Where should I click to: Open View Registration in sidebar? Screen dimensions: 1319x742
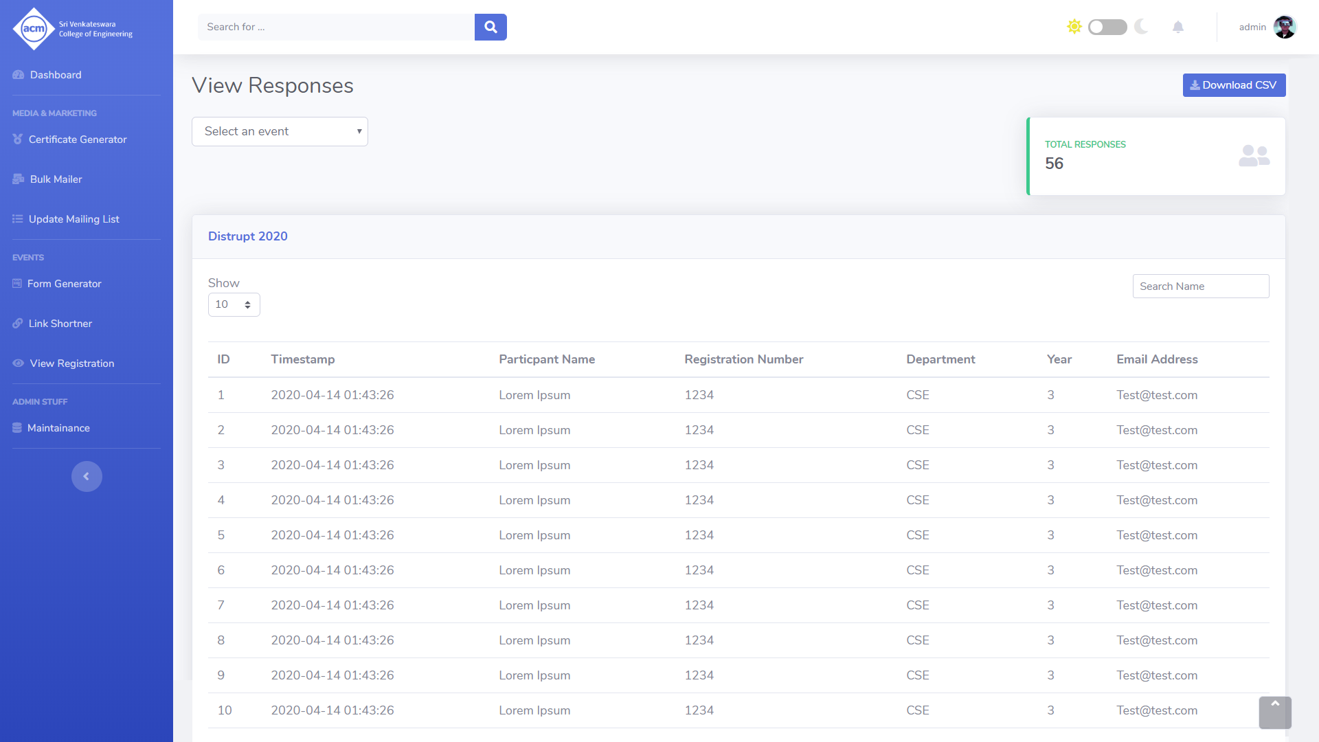click(71, 363)
